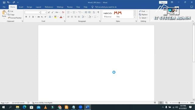The width and height of the screenshot is (195, 110).
Task: Copy the selection
Action: tap(11, 15)
